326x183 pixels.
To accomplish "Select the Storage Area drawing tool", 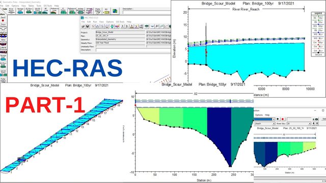I will (x=20, y=11).
